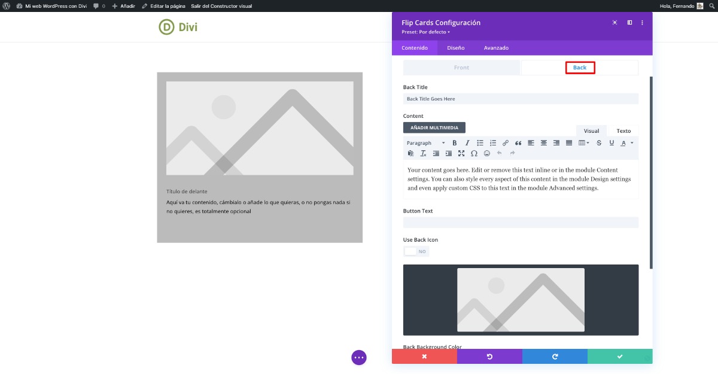Click the Añadir Multimedia button

(x=434, y=127)
